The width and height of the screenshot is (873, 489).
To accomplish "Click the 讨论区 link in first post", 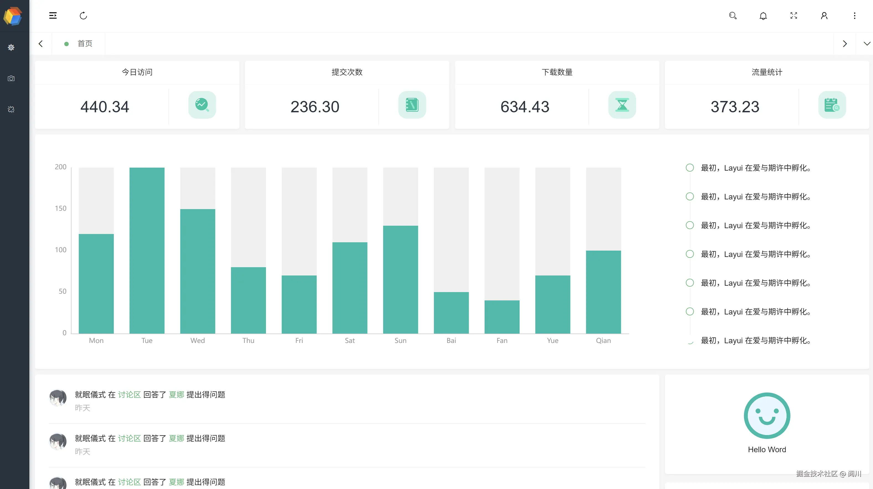I will tap(129, 395).
